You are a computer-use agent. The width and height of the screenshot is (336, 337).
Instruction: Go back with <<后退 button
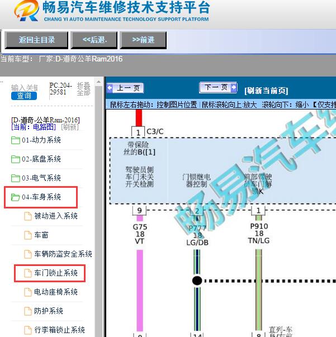point(94,40)
